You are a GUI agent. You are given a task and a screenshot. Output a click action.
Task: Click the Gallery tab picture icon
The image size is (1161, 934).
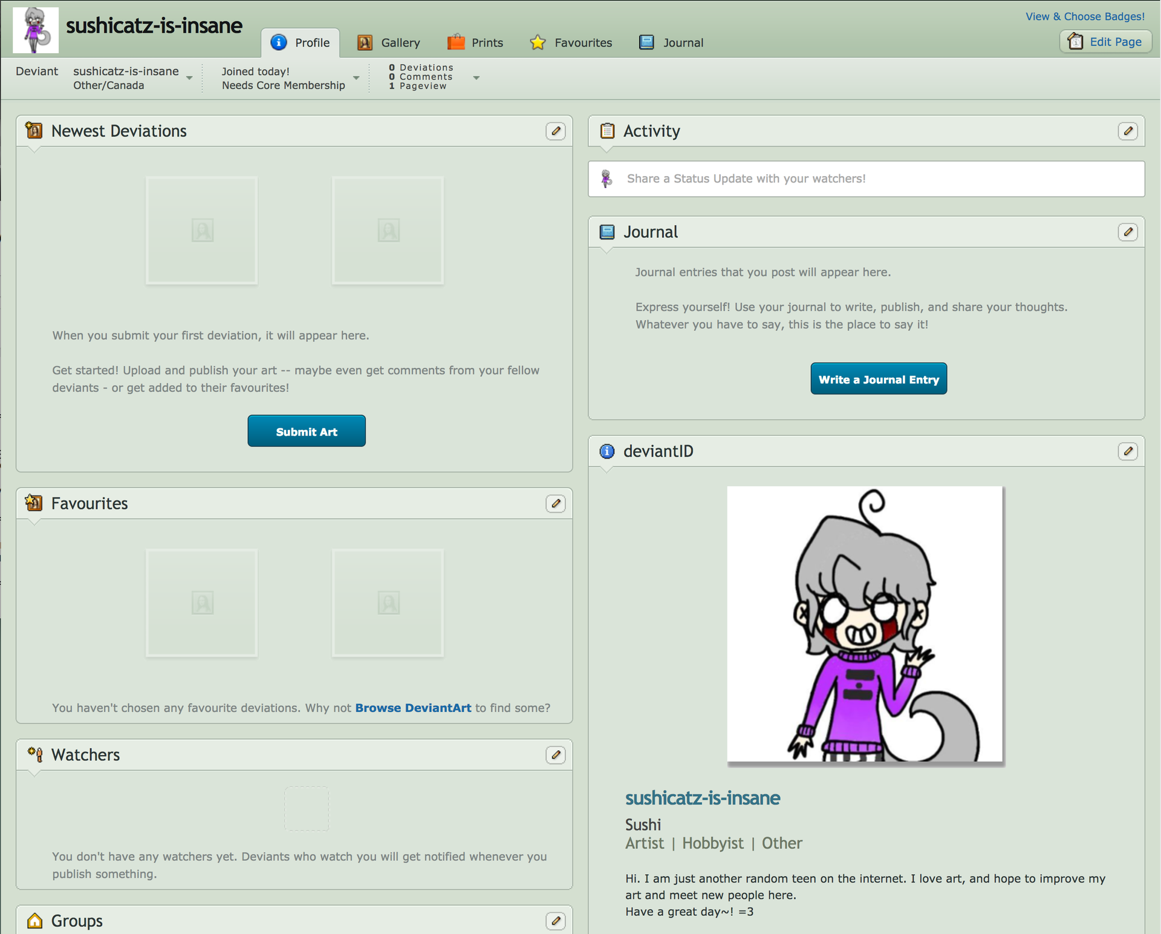tap(365, 42)
